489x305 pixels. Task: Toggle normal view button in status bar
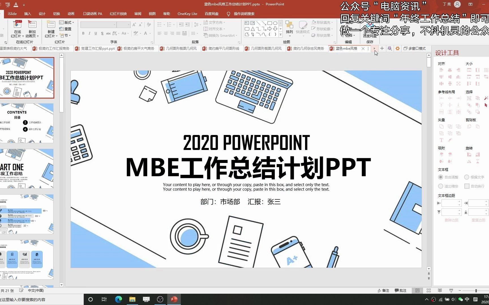(x=417, y=291)
